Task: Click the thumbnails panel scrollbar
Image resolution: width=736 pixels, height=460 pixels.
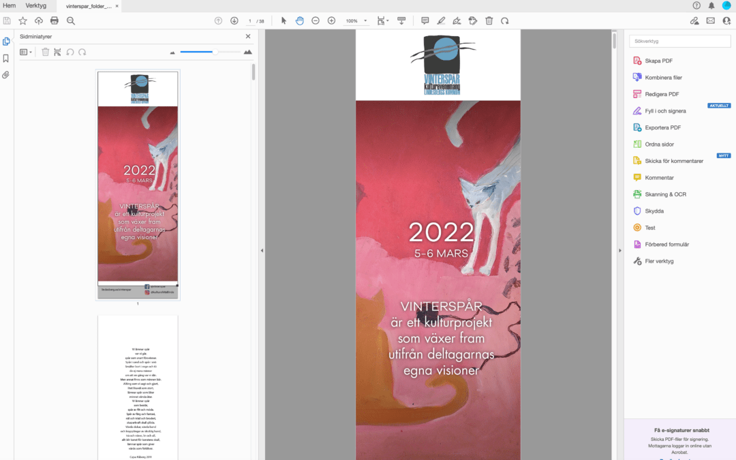Action: coord(254,72)
